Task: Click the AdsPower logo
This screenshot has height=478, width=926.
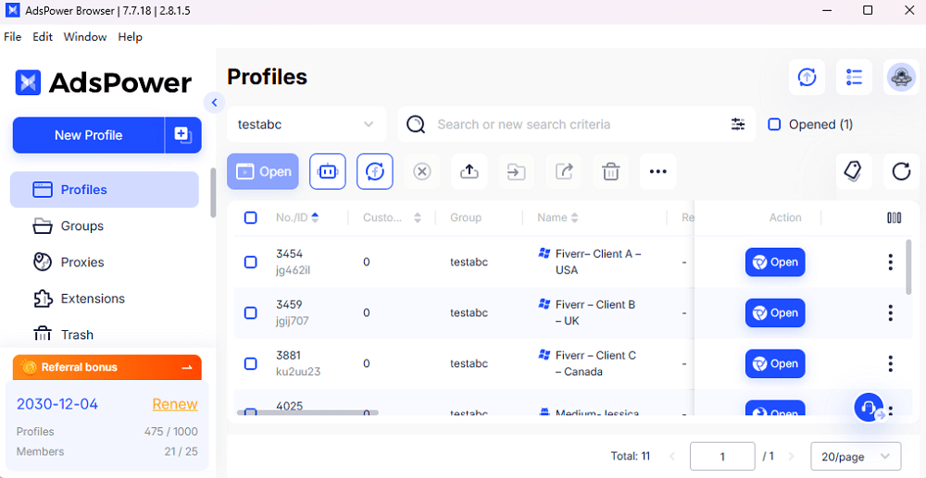Action: point(104,82)
